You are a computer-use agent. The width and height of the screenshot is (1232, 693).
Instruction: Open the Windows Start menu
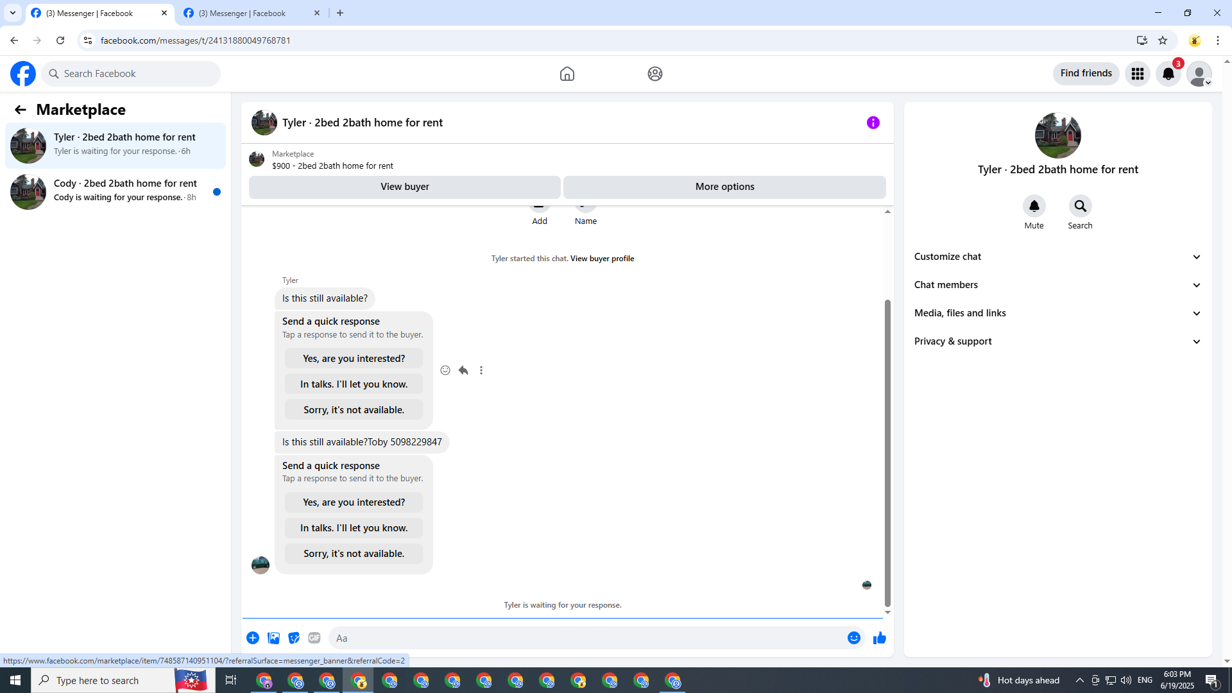point(15,680)
